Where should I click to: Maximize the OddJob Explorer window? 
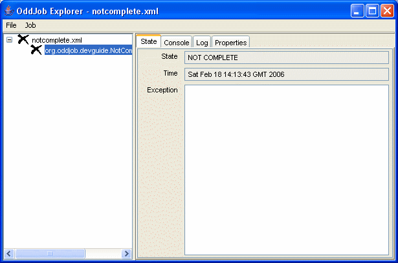pyautogui.click(x=372, y=11)
